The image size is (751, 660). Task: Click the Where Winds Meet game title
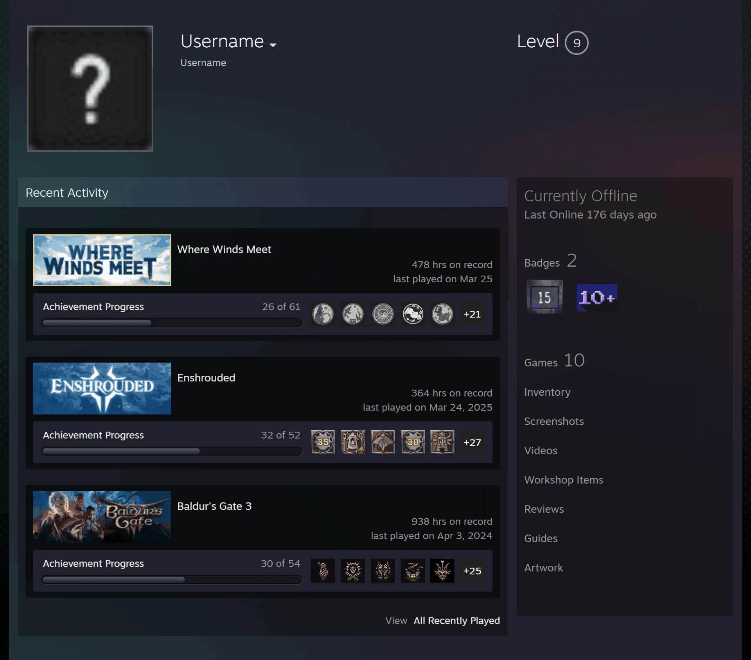pyautogui.click(x=224, y=249)
